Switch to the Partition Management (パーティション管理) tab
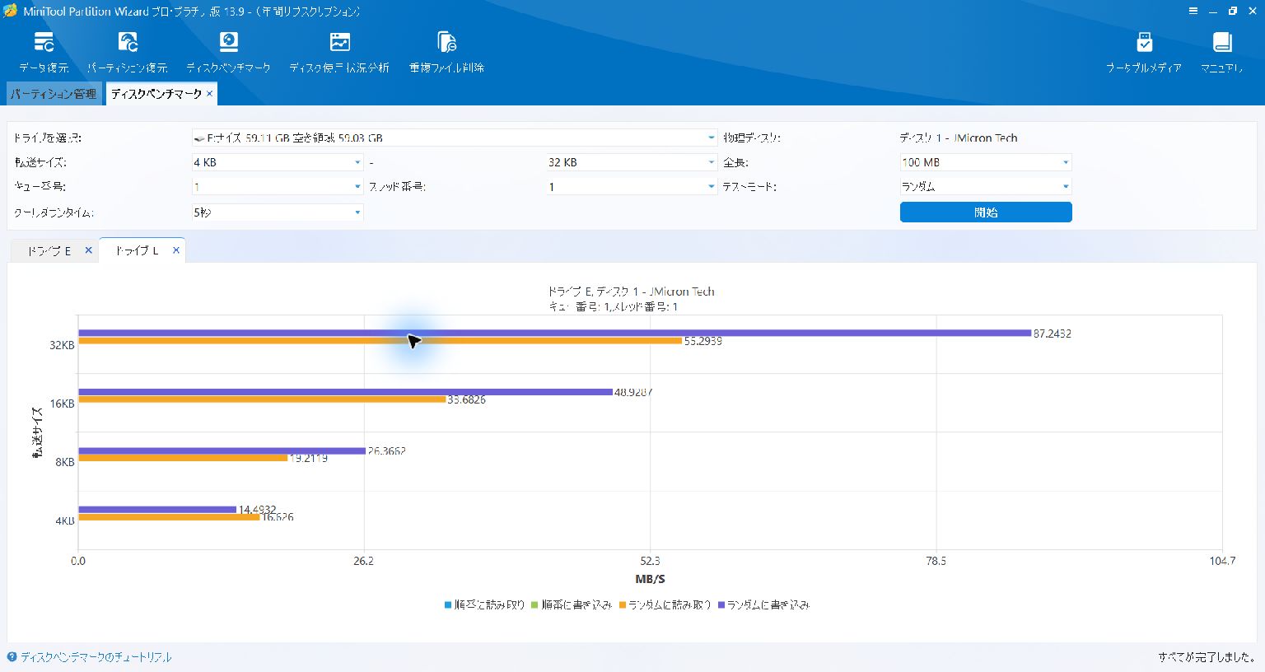Viewport: 1265px width, 672px height. coord(54,94)
